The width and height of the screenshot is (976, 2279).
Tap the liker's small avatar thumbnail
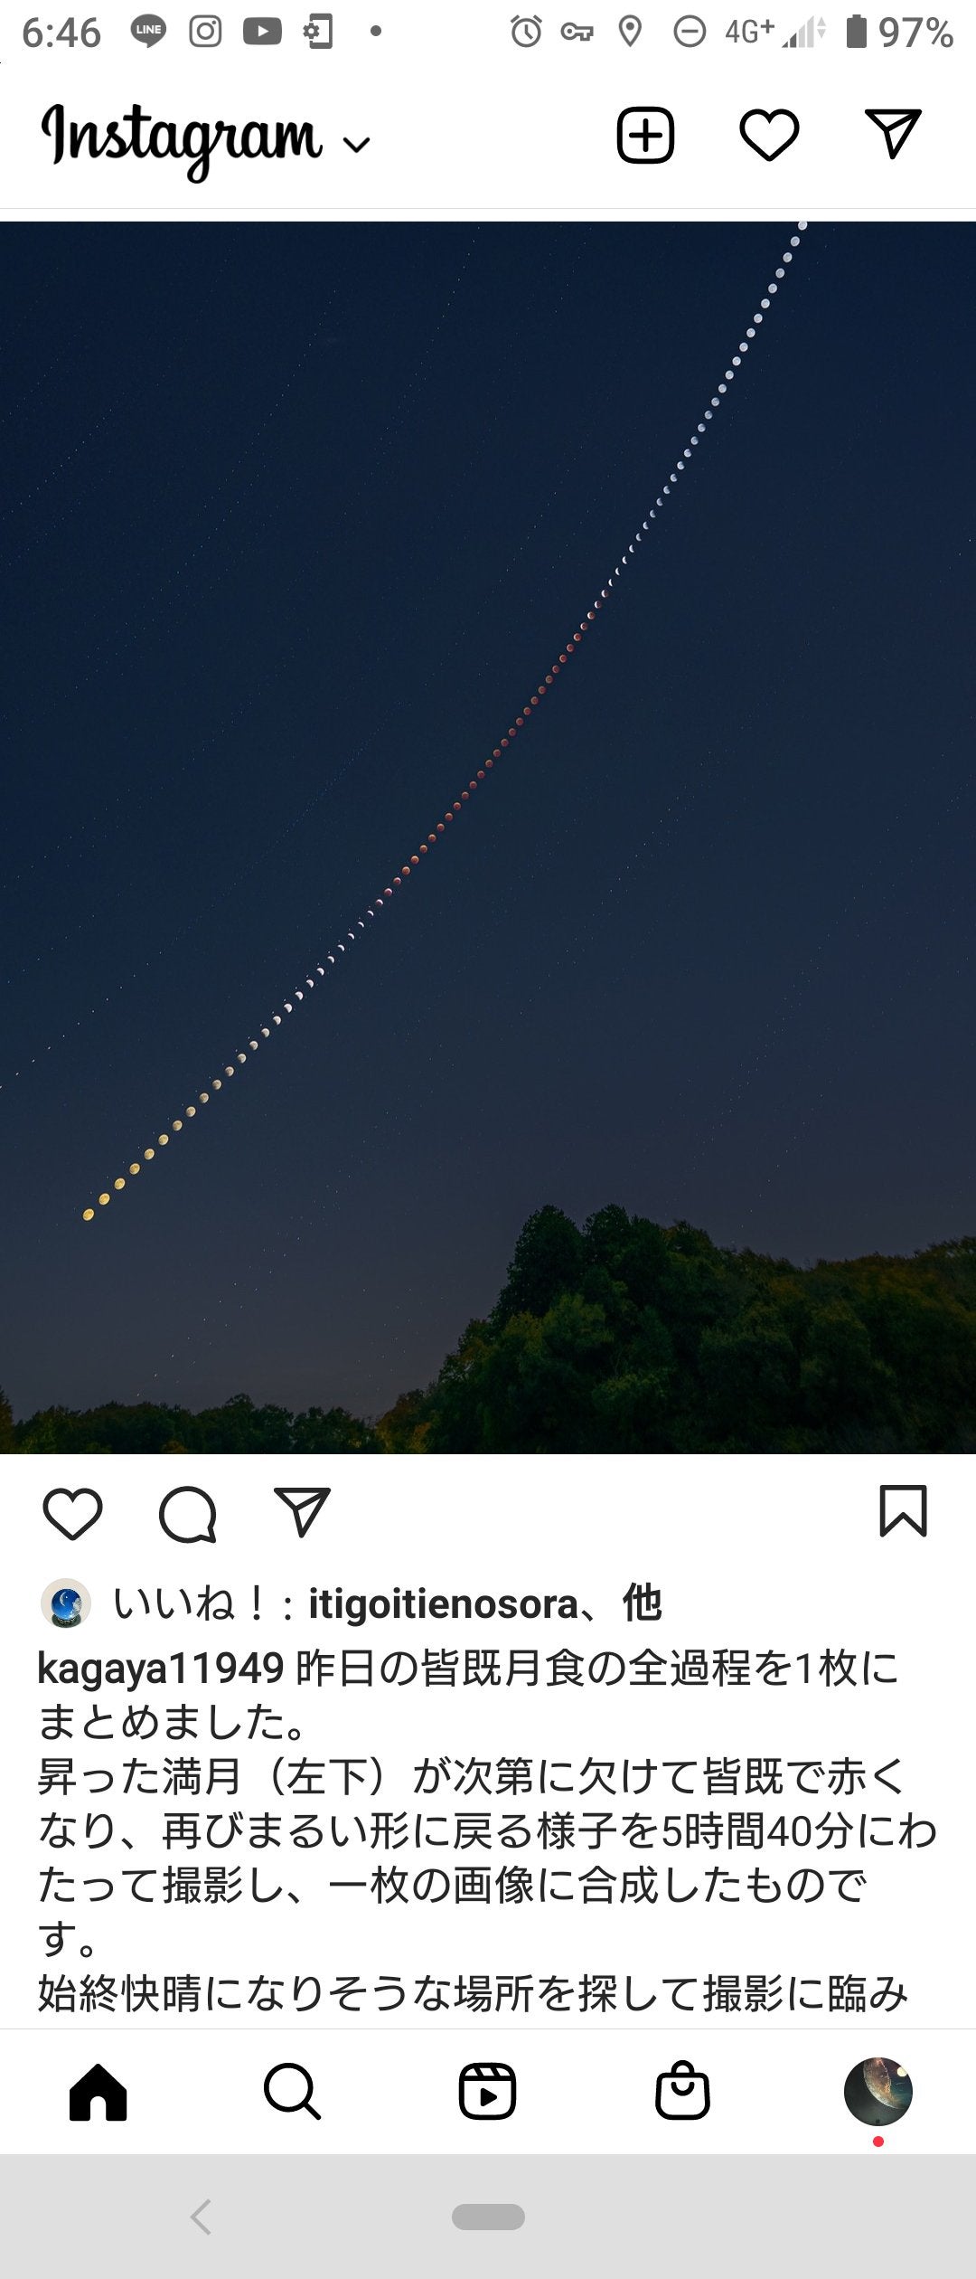coord(66,1603)
